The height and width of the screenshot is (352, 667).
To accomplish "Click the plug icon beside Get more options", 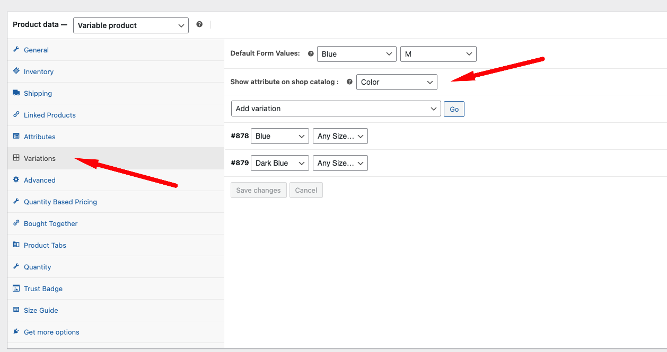I will click(16, 332).
